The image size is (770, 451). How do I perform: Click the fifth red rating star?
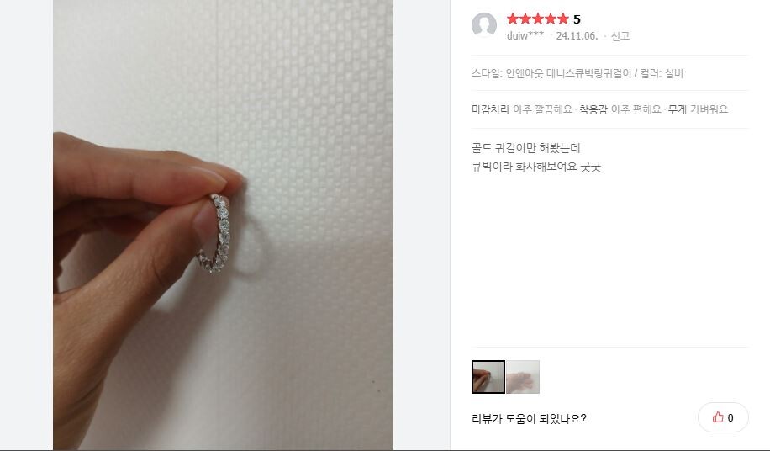562,19
